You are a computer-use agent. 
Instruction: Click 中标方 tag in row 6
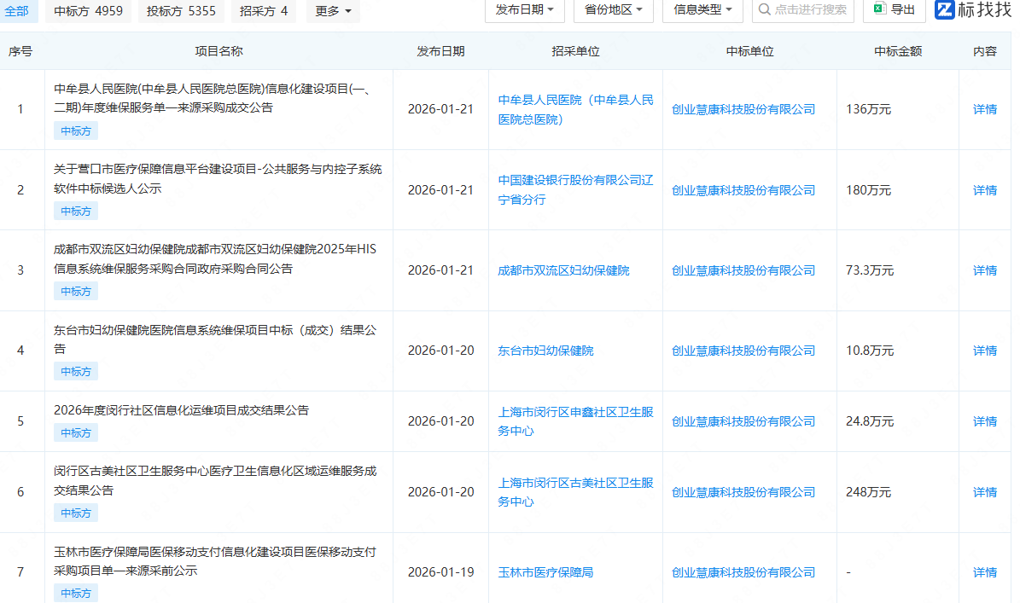point(75,513)
